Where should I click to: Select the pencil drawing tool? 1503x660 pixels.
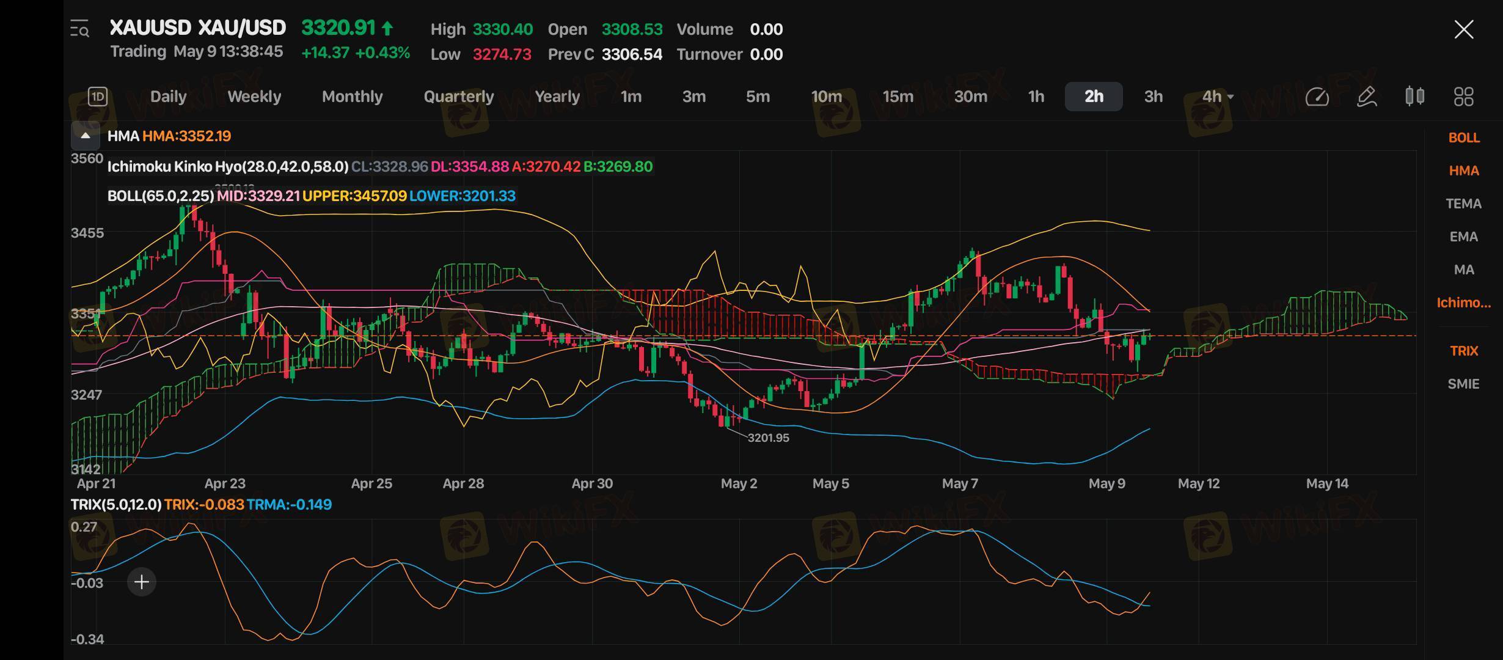coord(1366,97)
